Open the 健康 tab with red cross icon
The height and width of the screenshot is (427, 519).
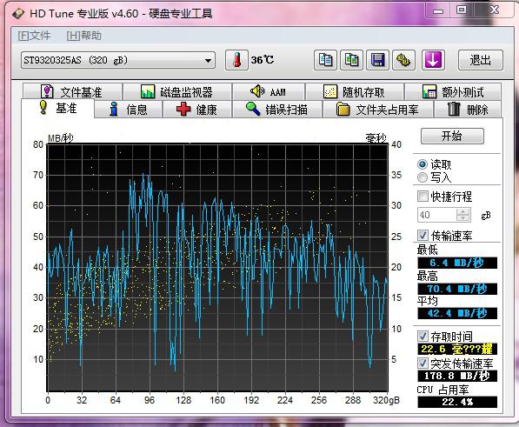(197, 110)
